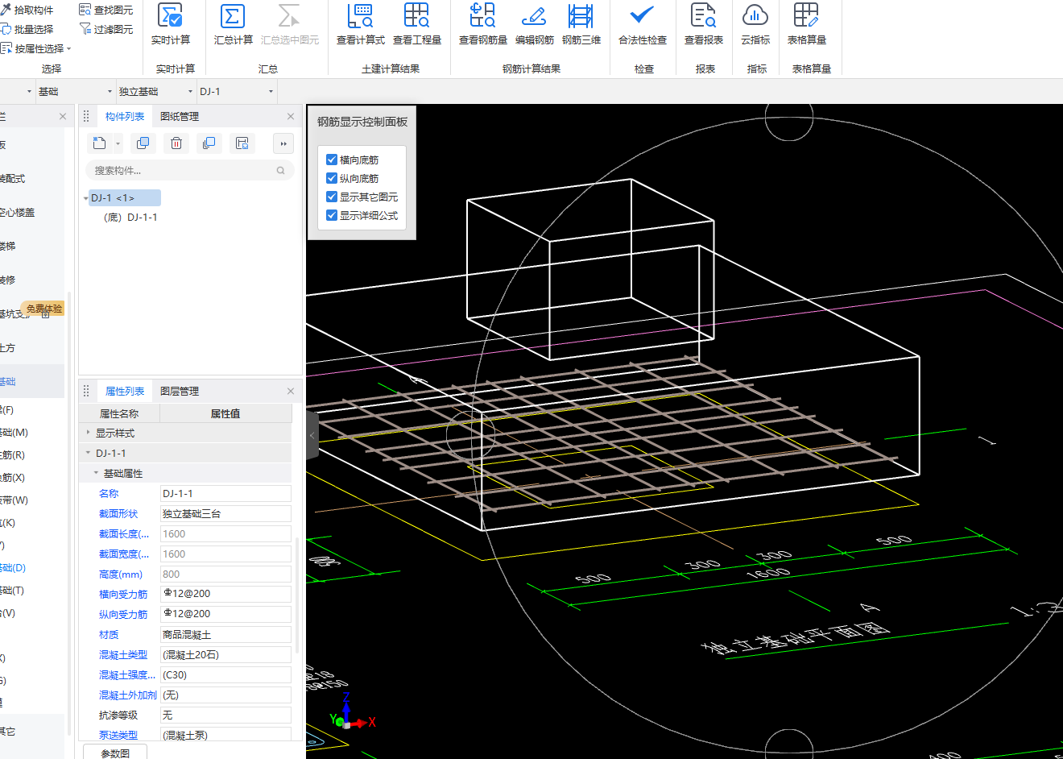
Task: Switch to the 图纸管理 tab
Action: [x=179, y=117]
